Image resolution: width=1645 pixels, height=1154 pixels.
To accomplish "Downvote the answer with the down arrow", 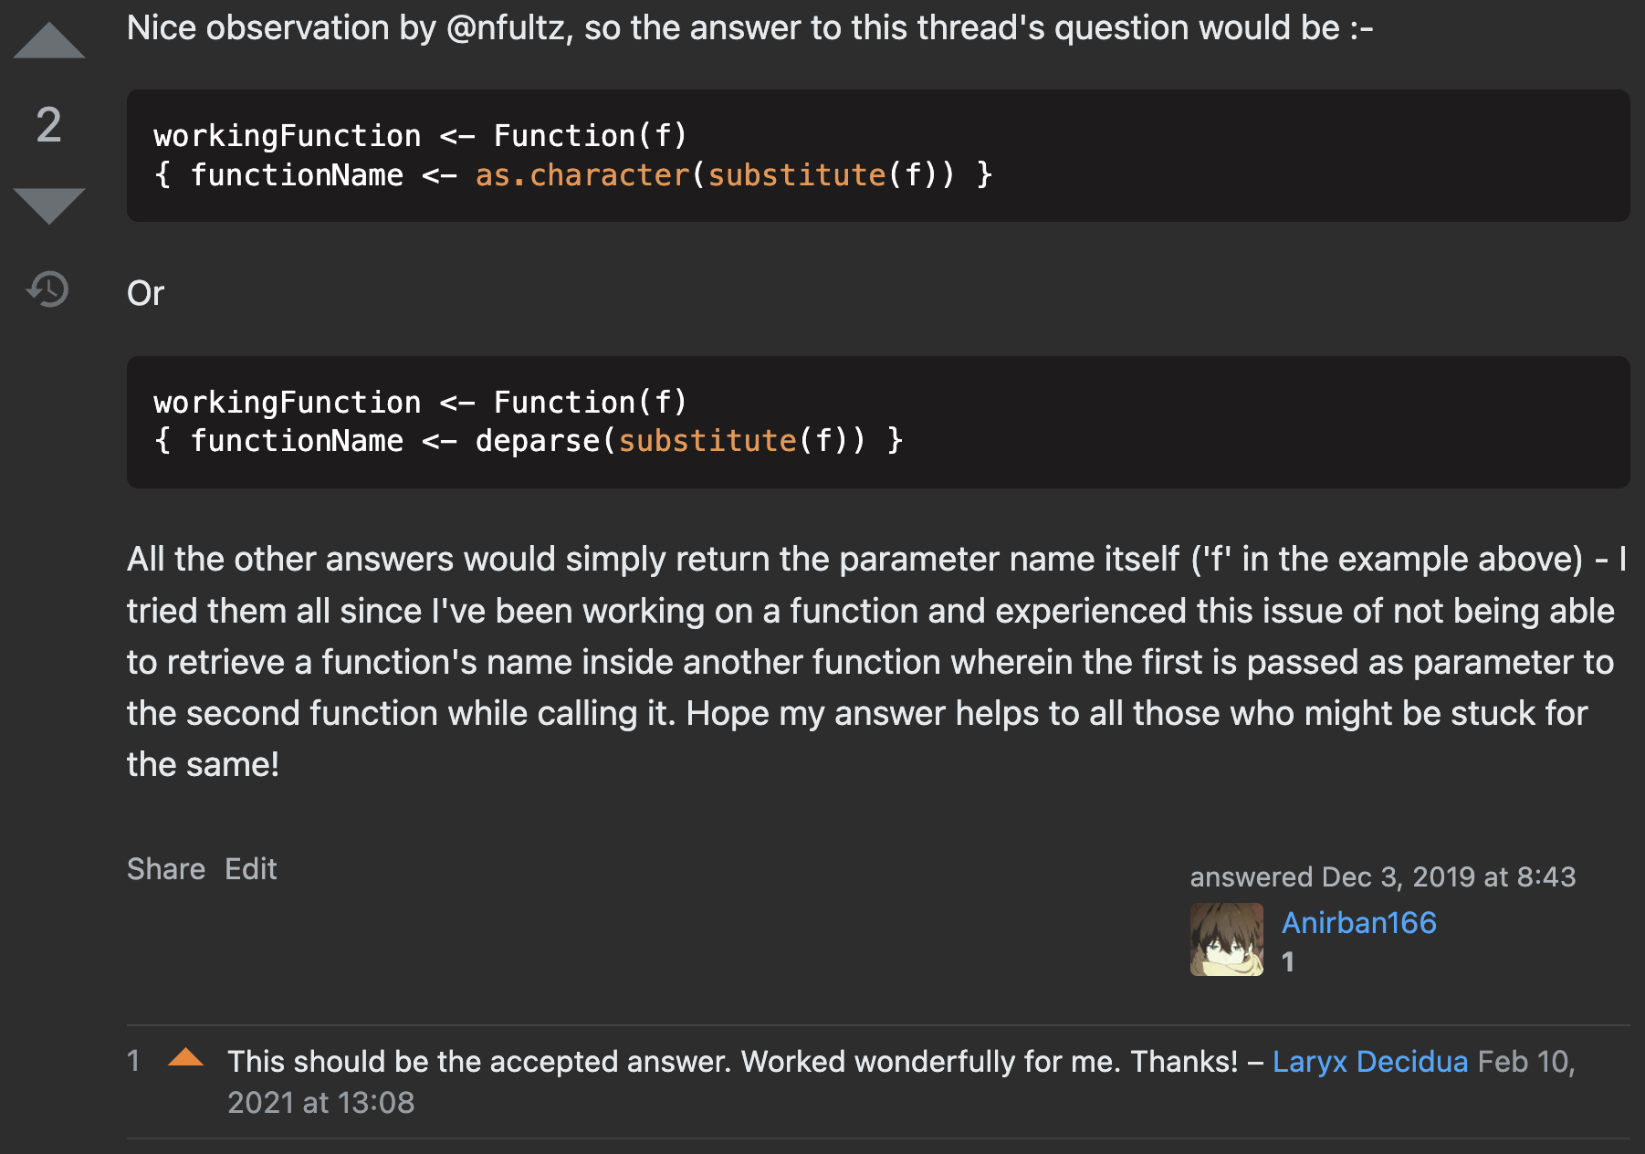I will pos(49,206).
